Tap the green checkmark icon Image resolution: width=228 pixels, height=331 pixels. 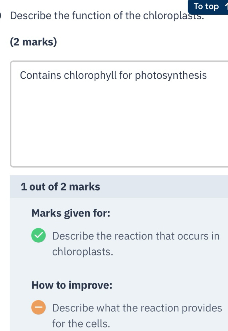coord(38,235)
